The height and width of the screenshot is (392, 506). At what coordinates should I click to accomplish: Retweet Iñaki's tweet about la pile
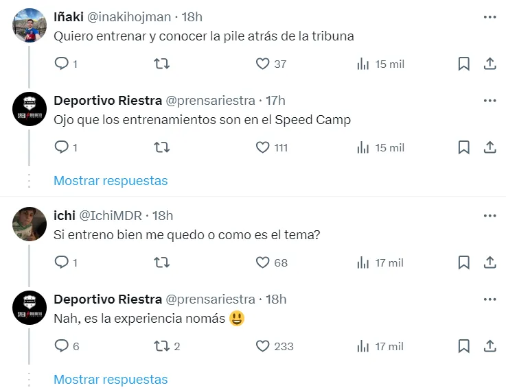[x=162, y=64]
